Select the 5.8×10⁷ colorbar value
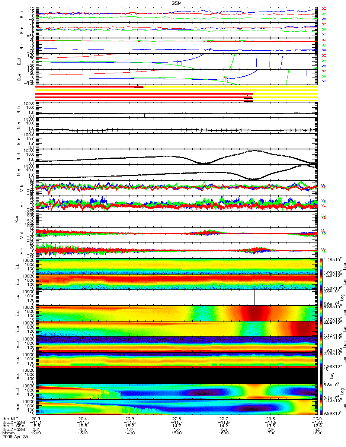346x447 pixels. click(x=331, y=384)
